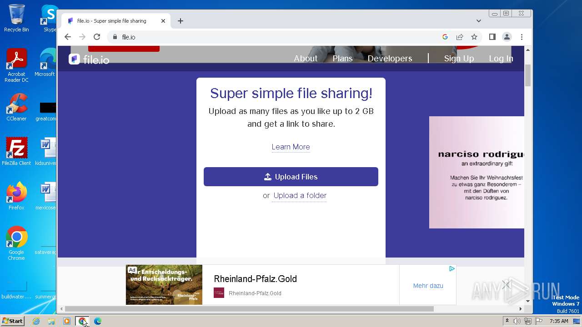Click the scroll right arrow
This screenshot has width=582, height=327.
pyautogui.click(x=521, y=309)
